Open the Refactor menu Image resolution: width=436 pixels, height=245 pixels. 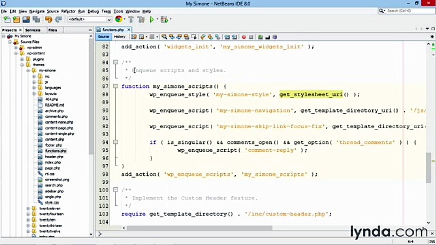click(68, 11)
